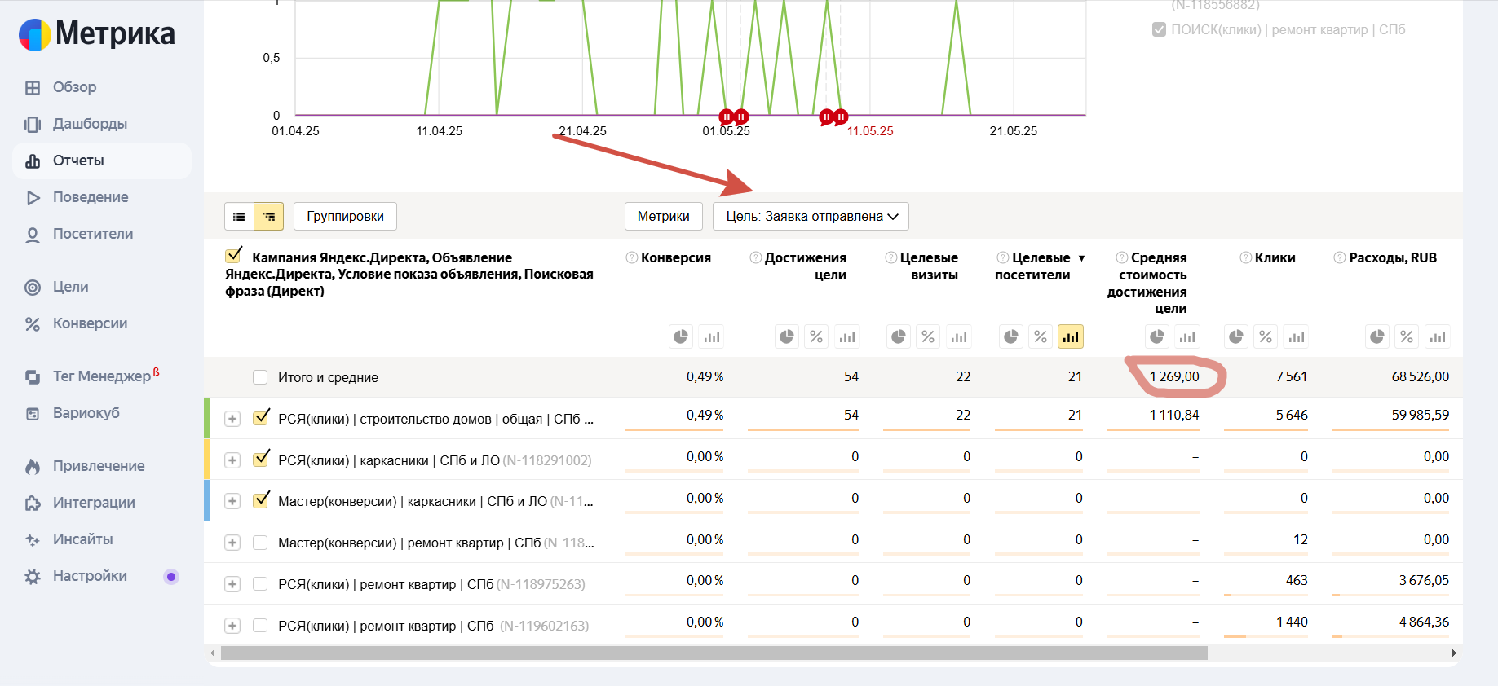1498x686 pixels.
Task: Click the Тег Менеджер icon
Action: click(x=33, y=376)
